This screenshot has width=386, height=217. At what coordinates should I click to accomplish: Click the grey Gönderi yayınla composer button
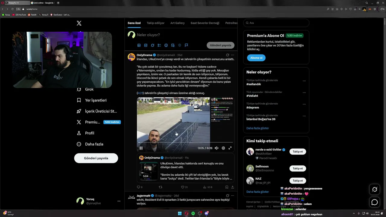point(220,45)
